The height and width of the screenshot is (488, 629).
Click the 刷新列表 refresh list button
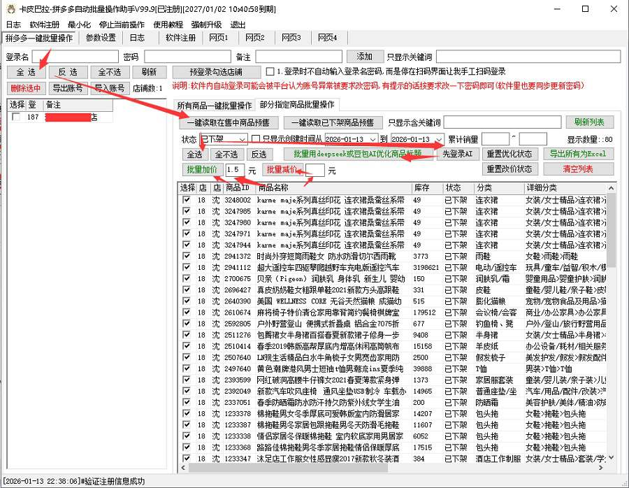pos(589,122)
